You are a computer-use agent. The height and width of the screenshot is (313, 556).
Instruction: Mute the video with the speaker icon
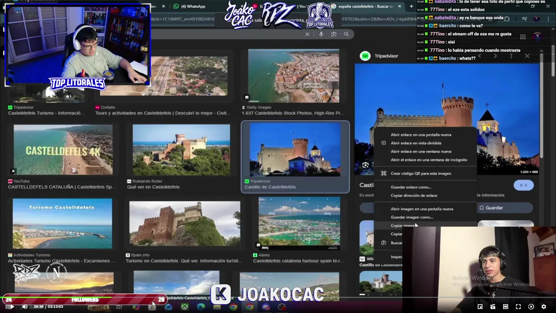(x=25, y=306)
